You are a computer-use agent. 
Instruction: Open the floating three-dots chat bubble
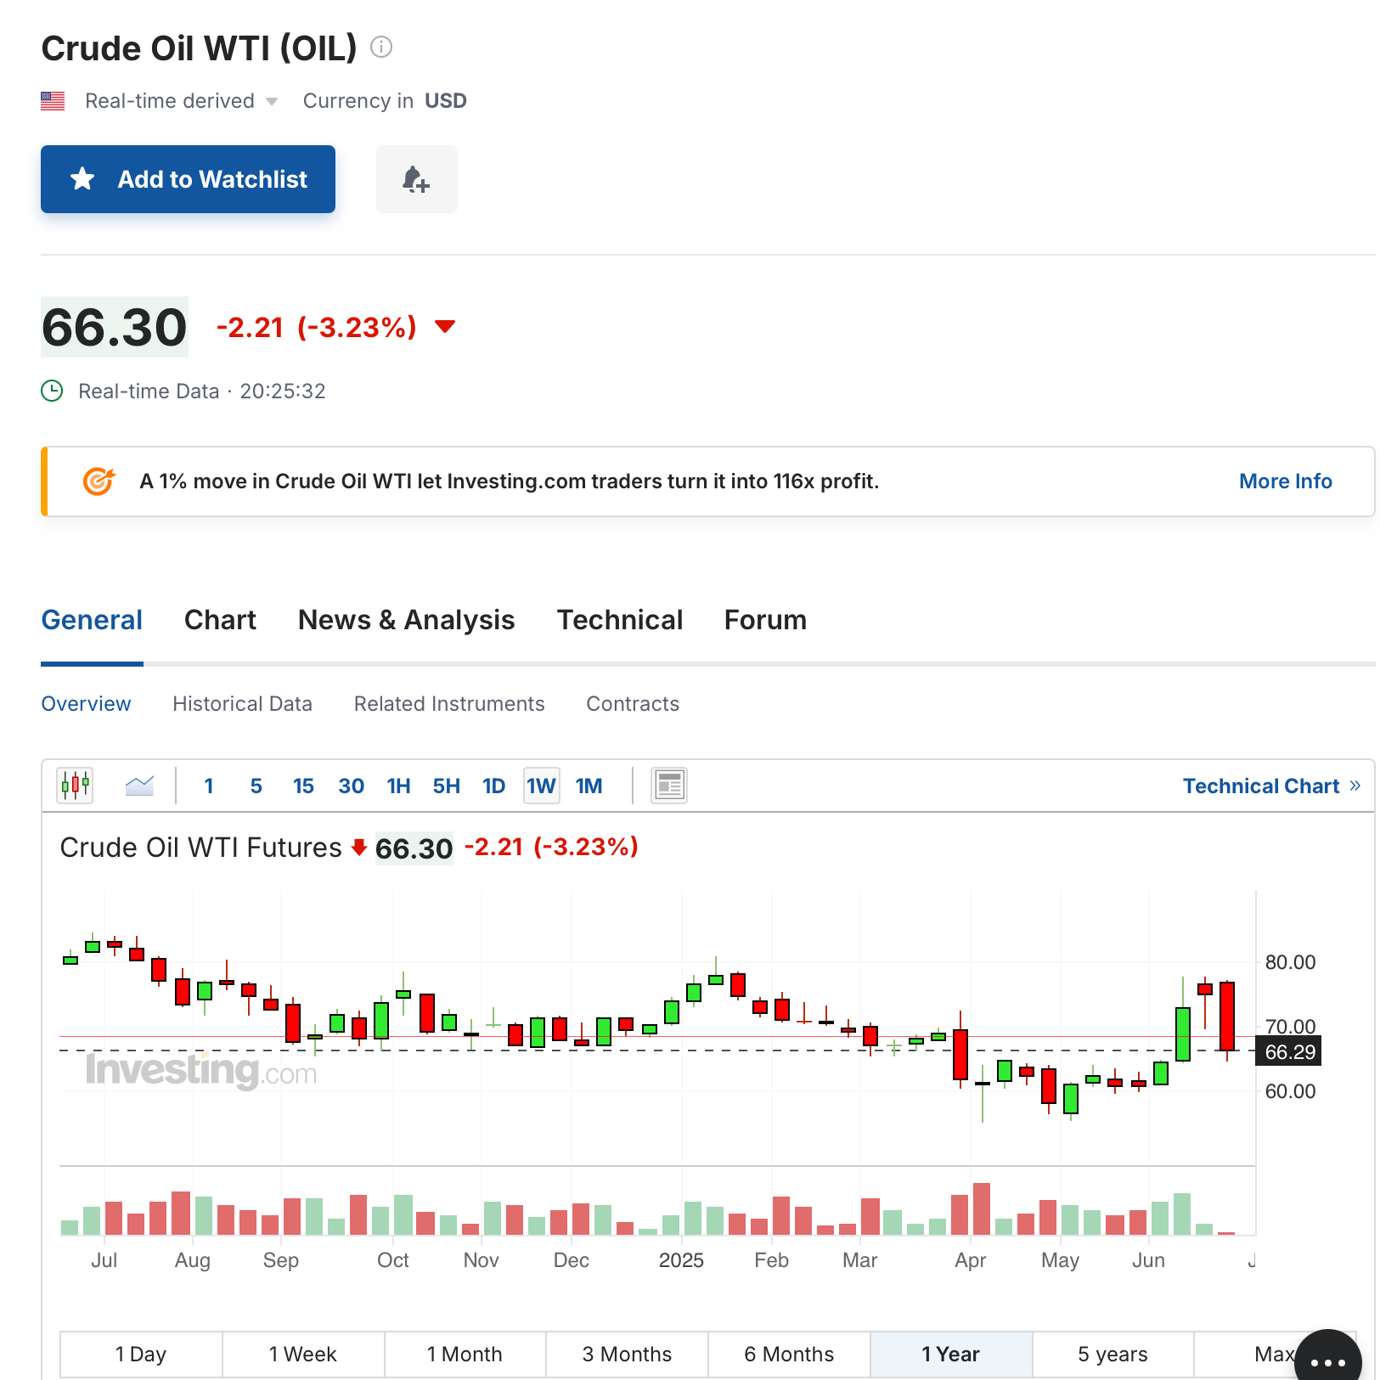pyautogui.click(x=1328, y=1360)
